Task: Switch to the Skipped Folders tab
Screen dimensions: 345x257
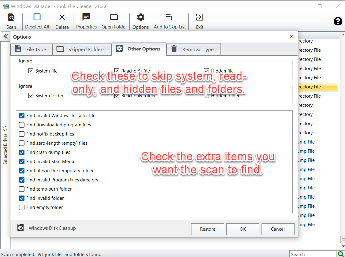Action: (x=82, y=49)
